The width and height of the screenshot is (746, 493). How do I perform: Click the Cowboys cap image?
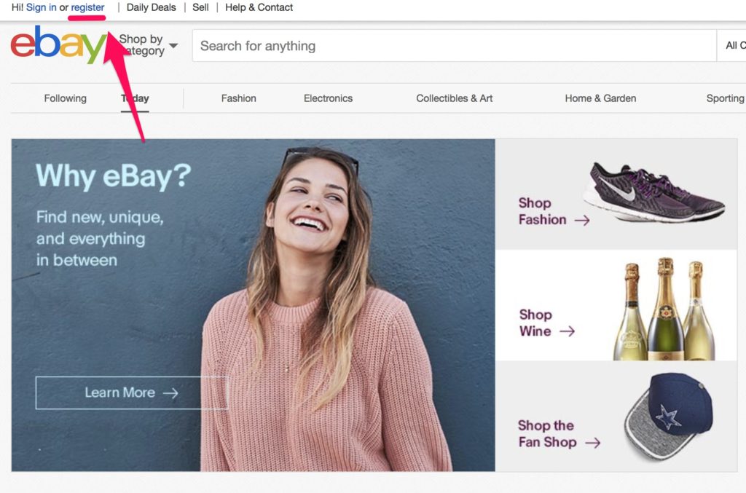point(669,417)
